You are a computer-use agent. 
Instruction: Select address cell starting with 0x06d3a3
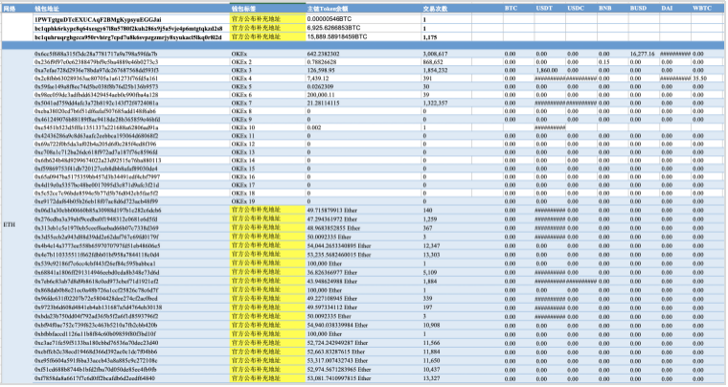click(98, 210)
